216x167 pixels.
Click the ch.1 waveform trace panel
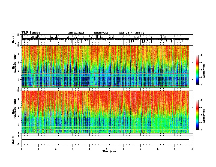[107, 39]
